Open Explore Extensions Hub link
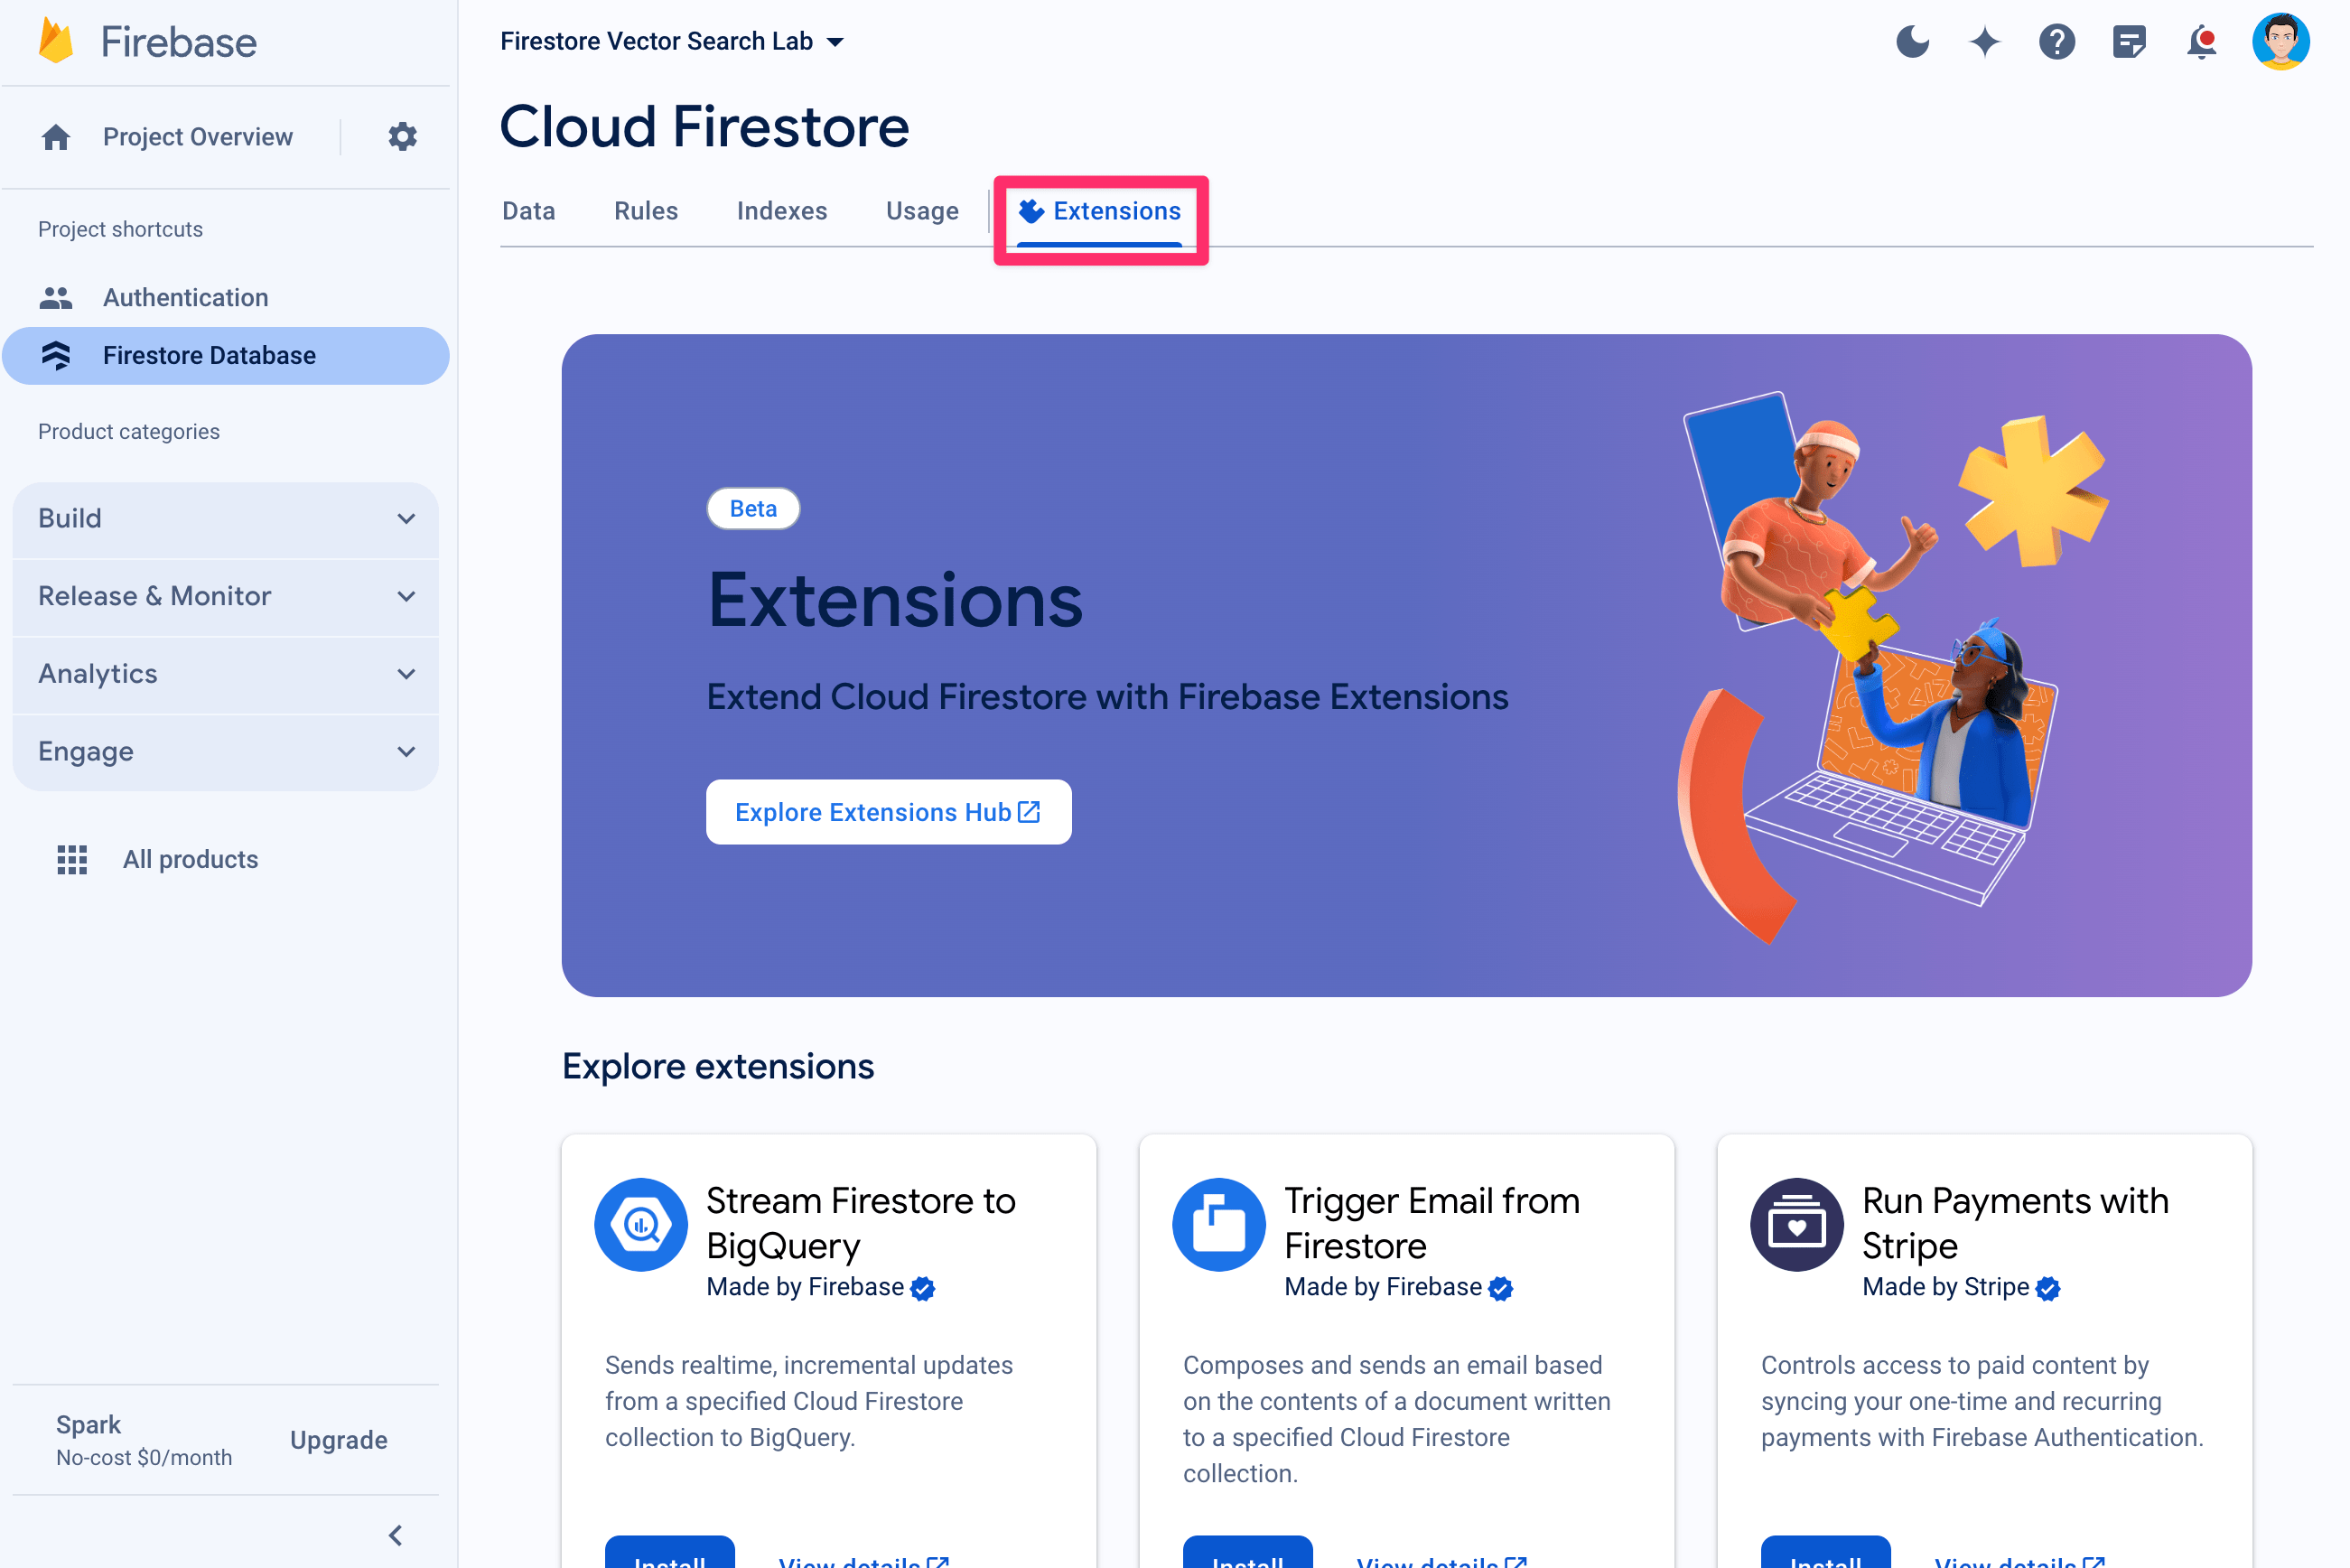This screenshot has height=1568, width=2350. coord(889,812)
